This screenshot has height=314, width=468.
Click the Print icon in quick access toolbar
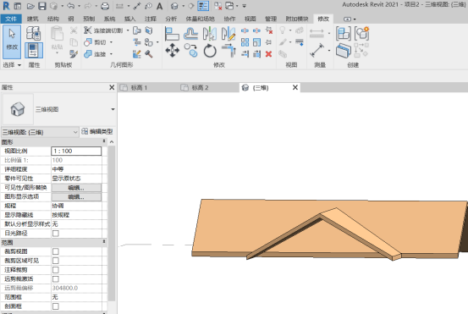(104, 6)
